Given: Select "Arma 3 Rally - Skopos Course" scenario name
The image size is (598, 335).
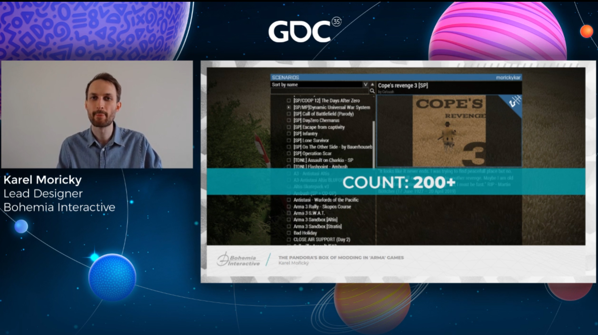Looking at the screenshot, I should (322, 207).
